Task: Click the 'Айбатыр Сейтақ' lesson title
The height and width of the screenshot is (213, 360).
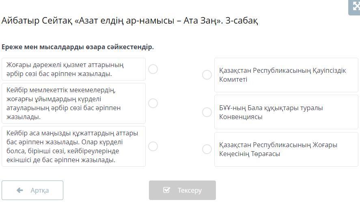Action: (x=37, y=21)
